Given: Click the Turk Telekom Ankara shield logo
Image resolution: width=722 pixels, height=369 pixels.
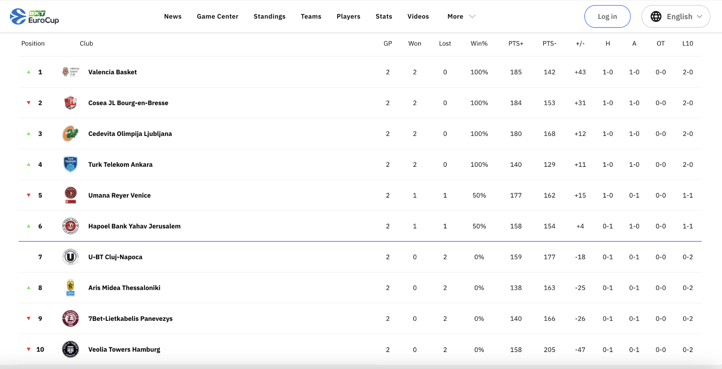Looking at the screenshot, I should point(70,165).
